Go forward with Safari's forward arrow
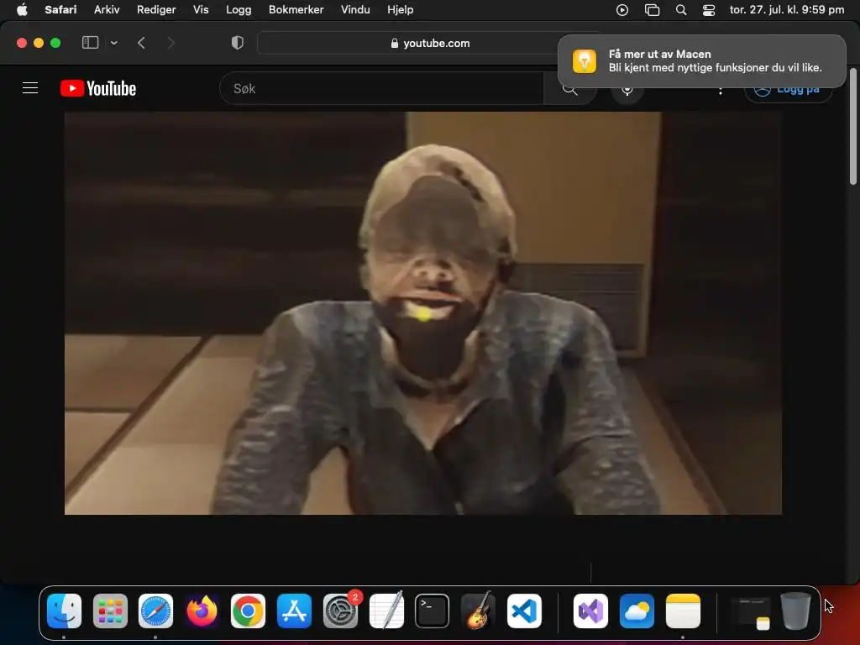 (170, 43)
